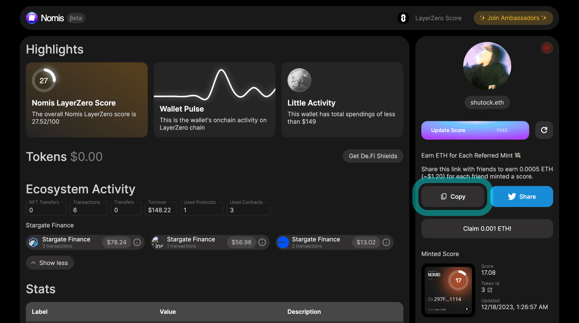Expand details via the $56.96 info circle
This screenshot has width=579, height=323.
coord(262,242)
